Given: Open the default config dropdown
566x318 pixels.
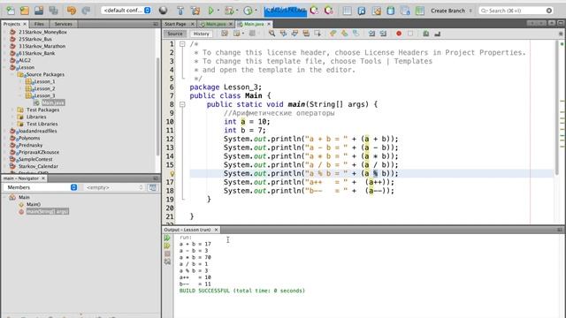Looking at the screenshot, I should click(126, 11).
